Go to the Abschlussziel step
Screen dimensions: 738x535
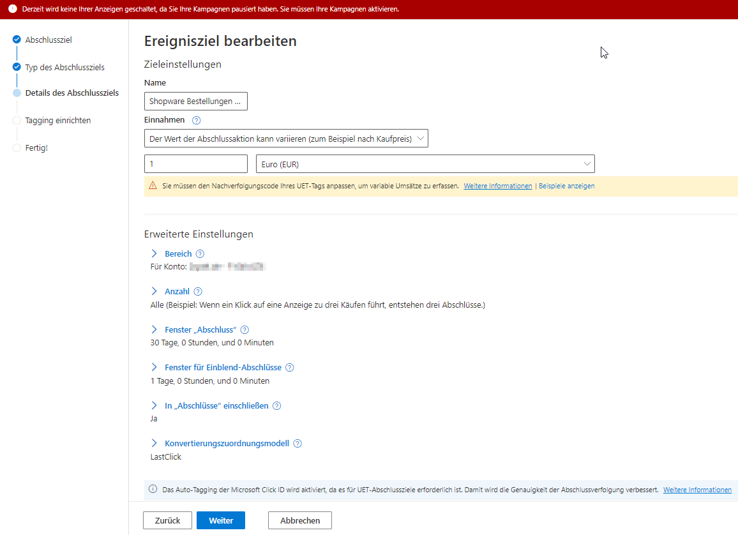[49, 40]
